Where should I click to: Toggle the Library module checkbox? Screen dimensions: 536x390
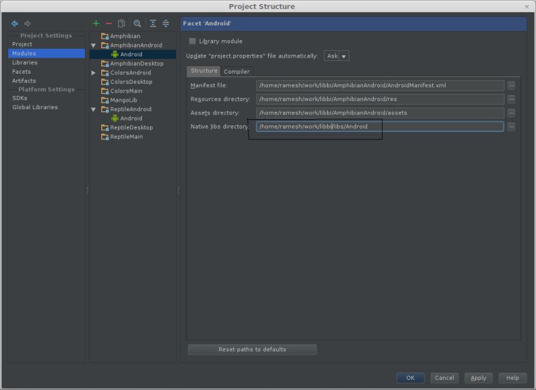(x=192, y=41)
